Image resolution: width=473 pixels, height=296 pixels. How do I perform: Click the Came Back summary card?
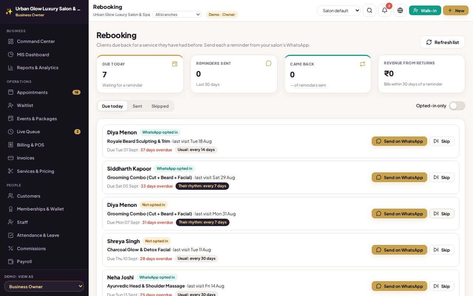point(328,74)
